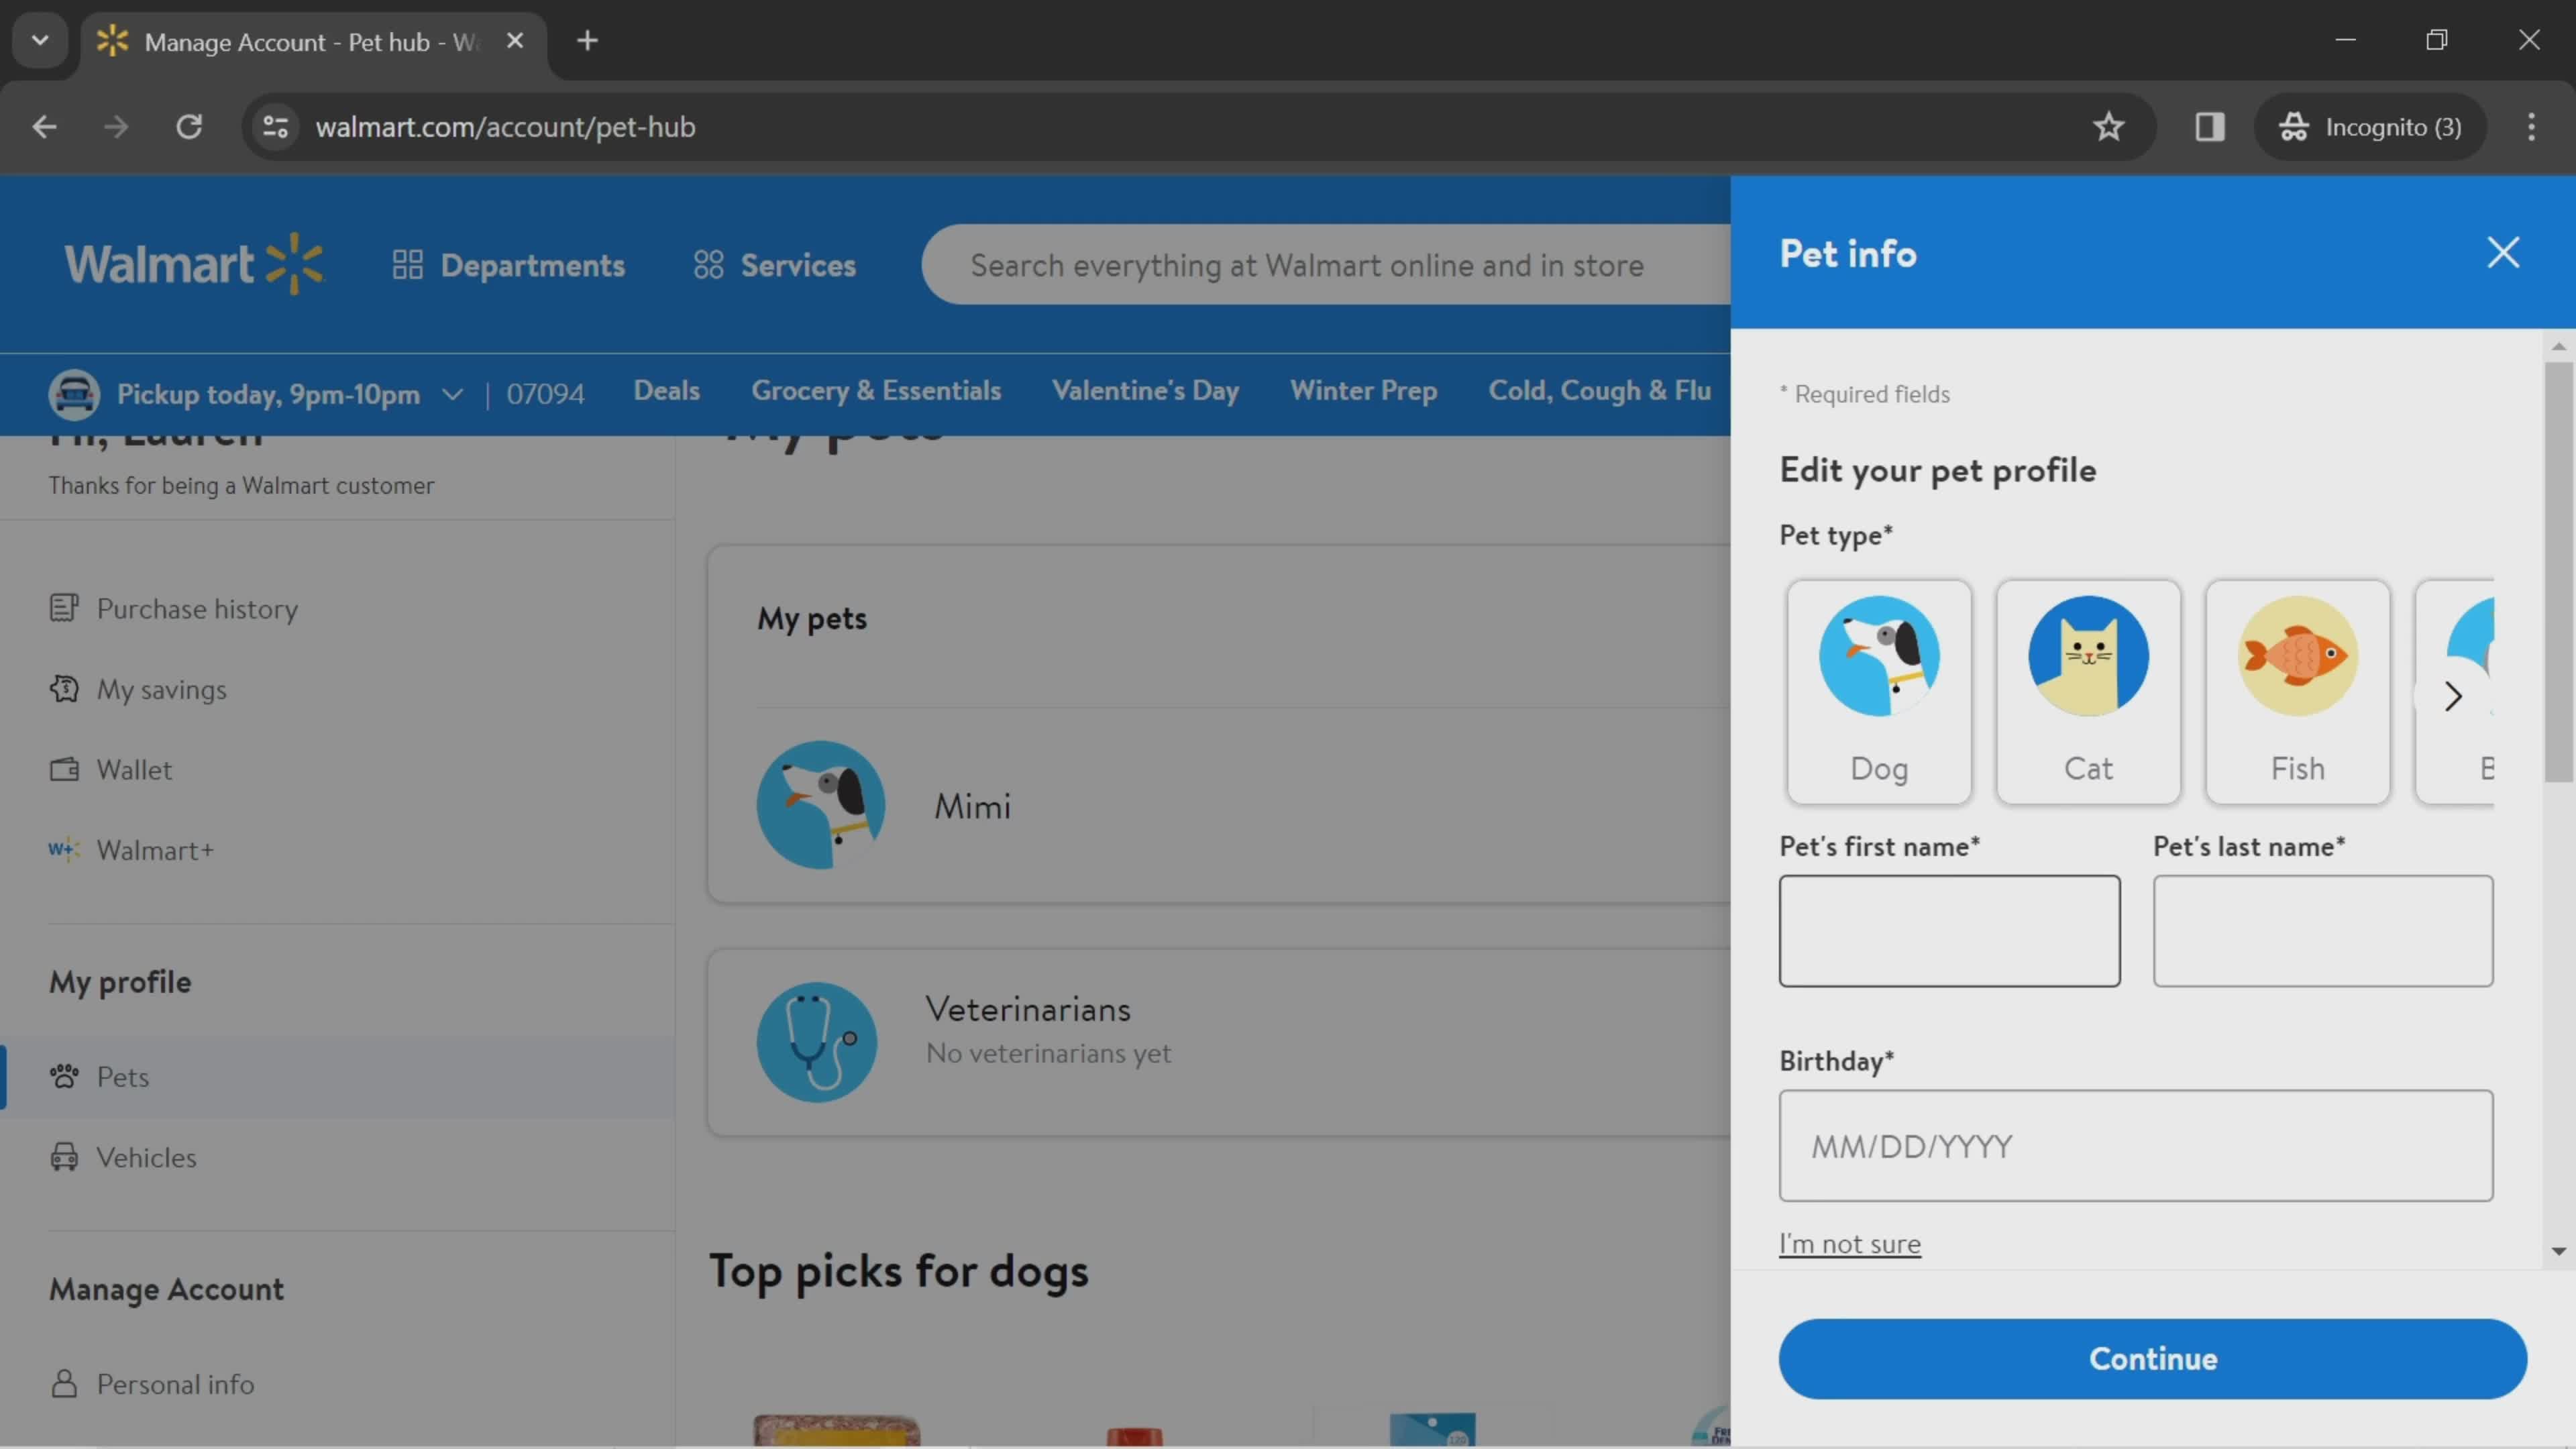Open Walmart+ in sidebar
The height and width of the screenshot is (1449, 2576).
tap(155, 851)
